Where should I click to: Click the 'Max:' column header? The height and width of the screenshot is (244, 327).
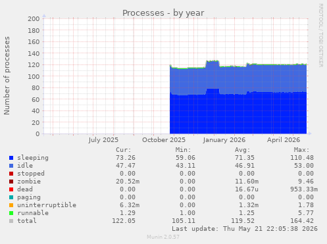(302, 150)
